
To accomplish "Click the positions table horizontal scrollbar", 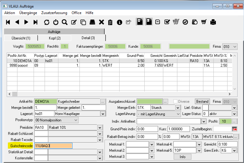I will coord(122,94).
